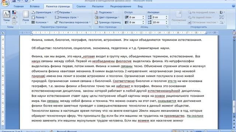Viewport: 236px width, 132px height.
Task: Adjust left indent spinner arrows
Action: [x=143, y=17]
